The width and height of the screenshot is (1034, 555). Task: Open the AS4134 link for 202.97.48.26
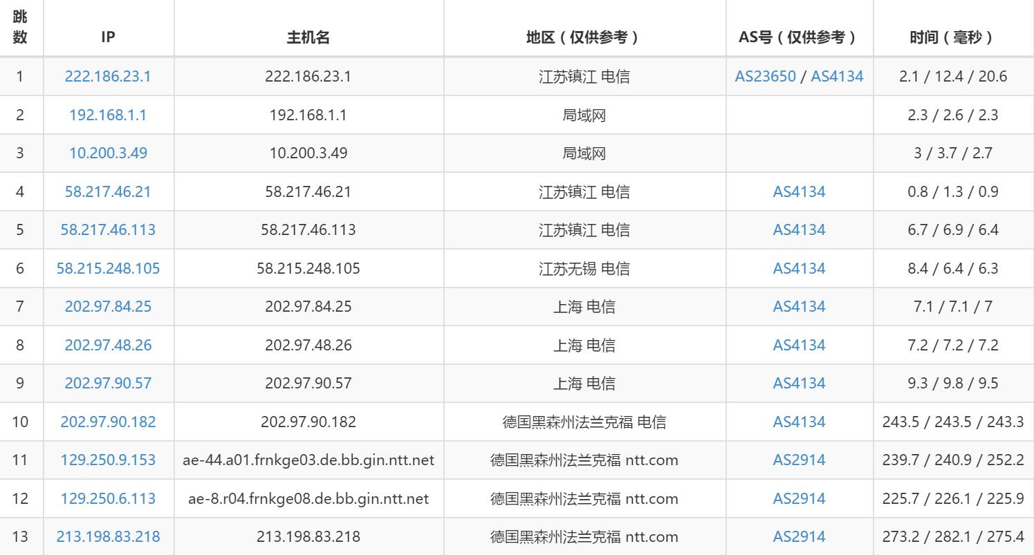[799, 345]
